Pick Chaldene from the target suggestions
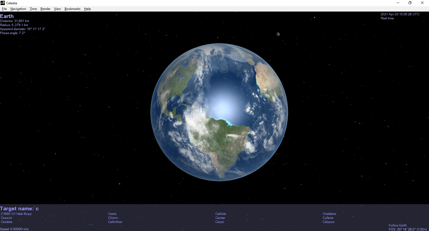The height and width of the screenshot is (231, 429). click(x=329, y=214)
